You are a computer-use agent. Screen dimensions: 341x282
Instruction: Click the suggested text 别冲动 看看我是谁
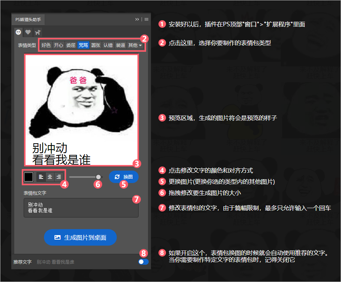[x=56, y=262]
